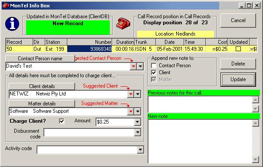Click the Activity code input field
Image resolution: width=263 pixels, height=167 pixels.
click(x=87, y=150)
